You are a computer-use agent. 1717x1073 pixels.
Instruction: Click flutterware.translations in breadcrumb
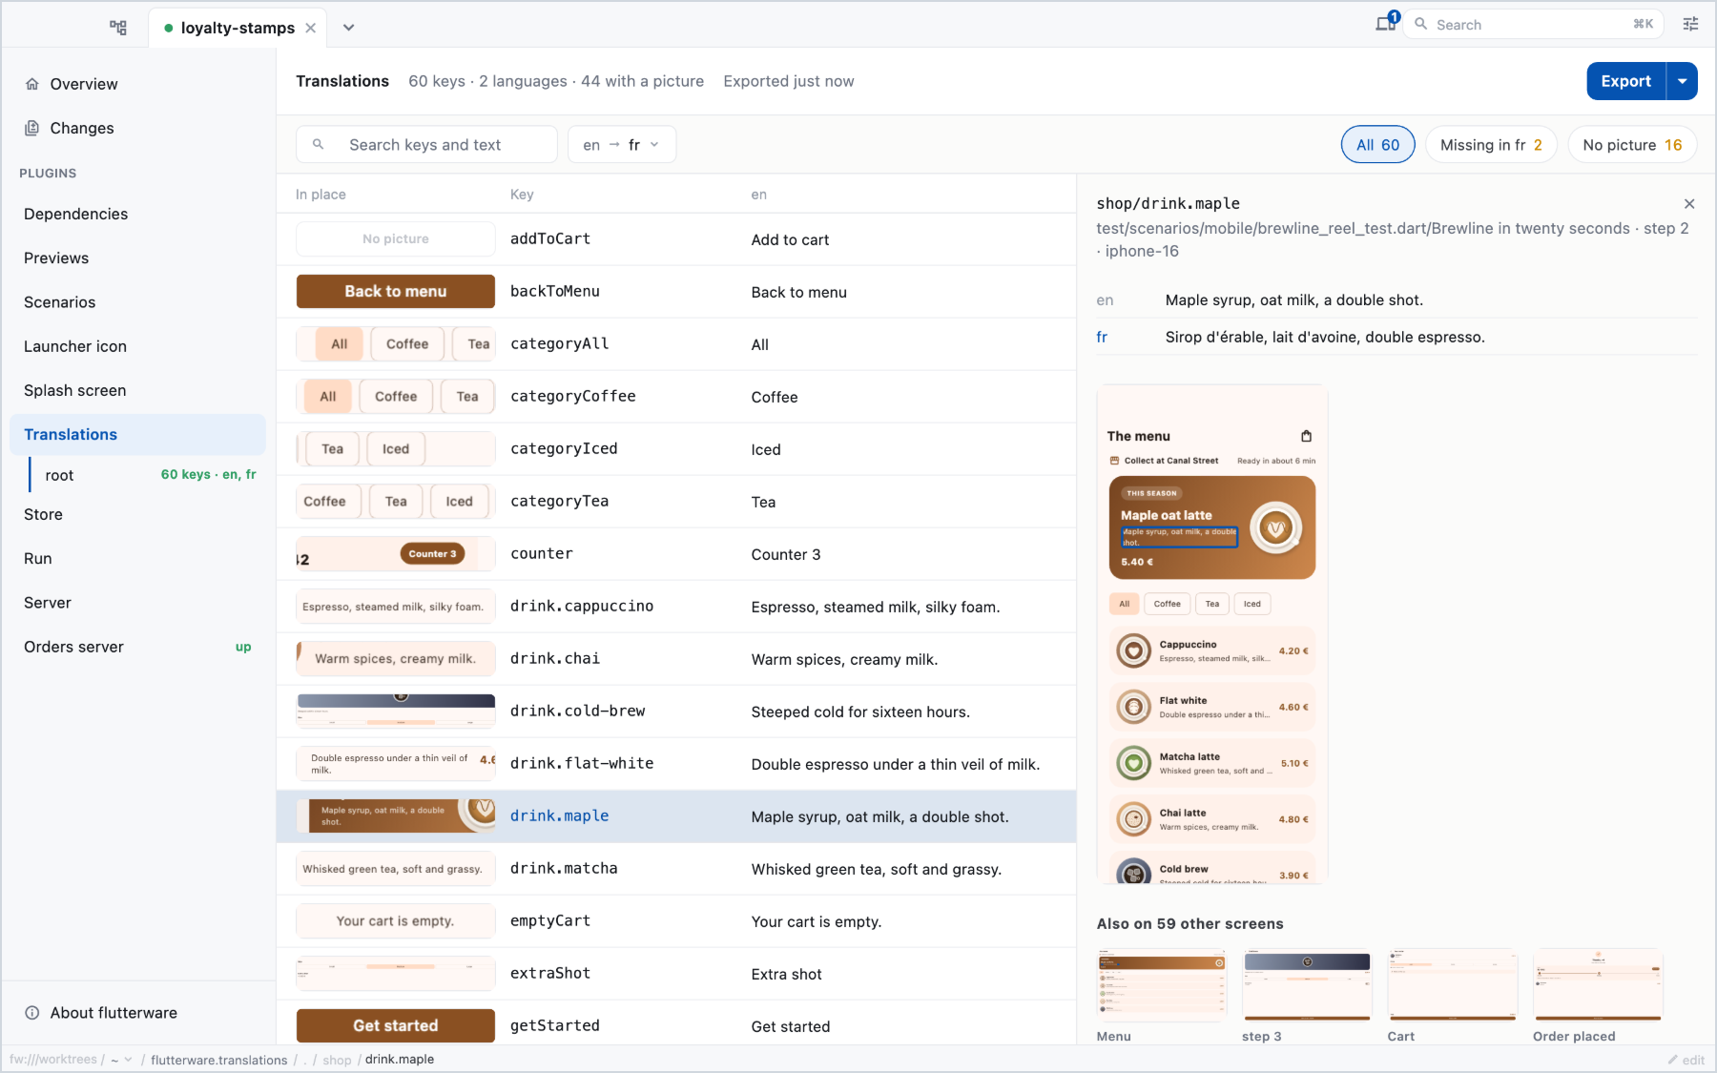(x=218, y=1060)
